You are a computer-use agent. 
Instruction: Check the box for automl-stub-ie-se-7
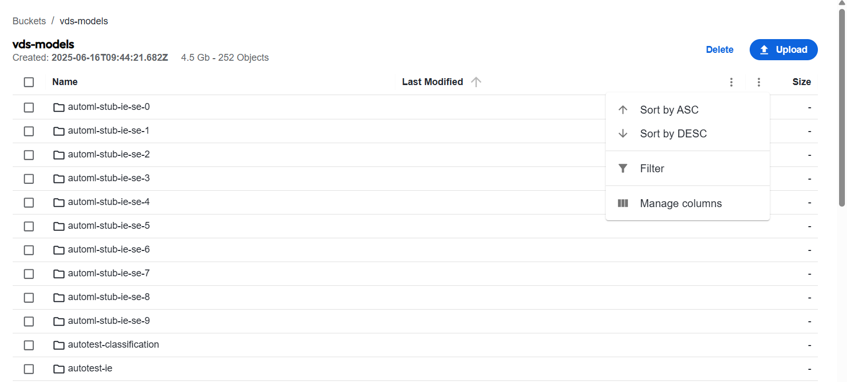tap(29, 274)
